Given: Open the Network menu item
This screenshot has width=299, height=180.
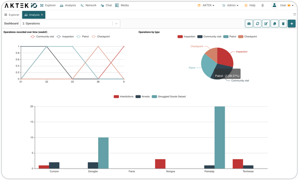Looking at the screenshot, I should click(x=88, y=5).
